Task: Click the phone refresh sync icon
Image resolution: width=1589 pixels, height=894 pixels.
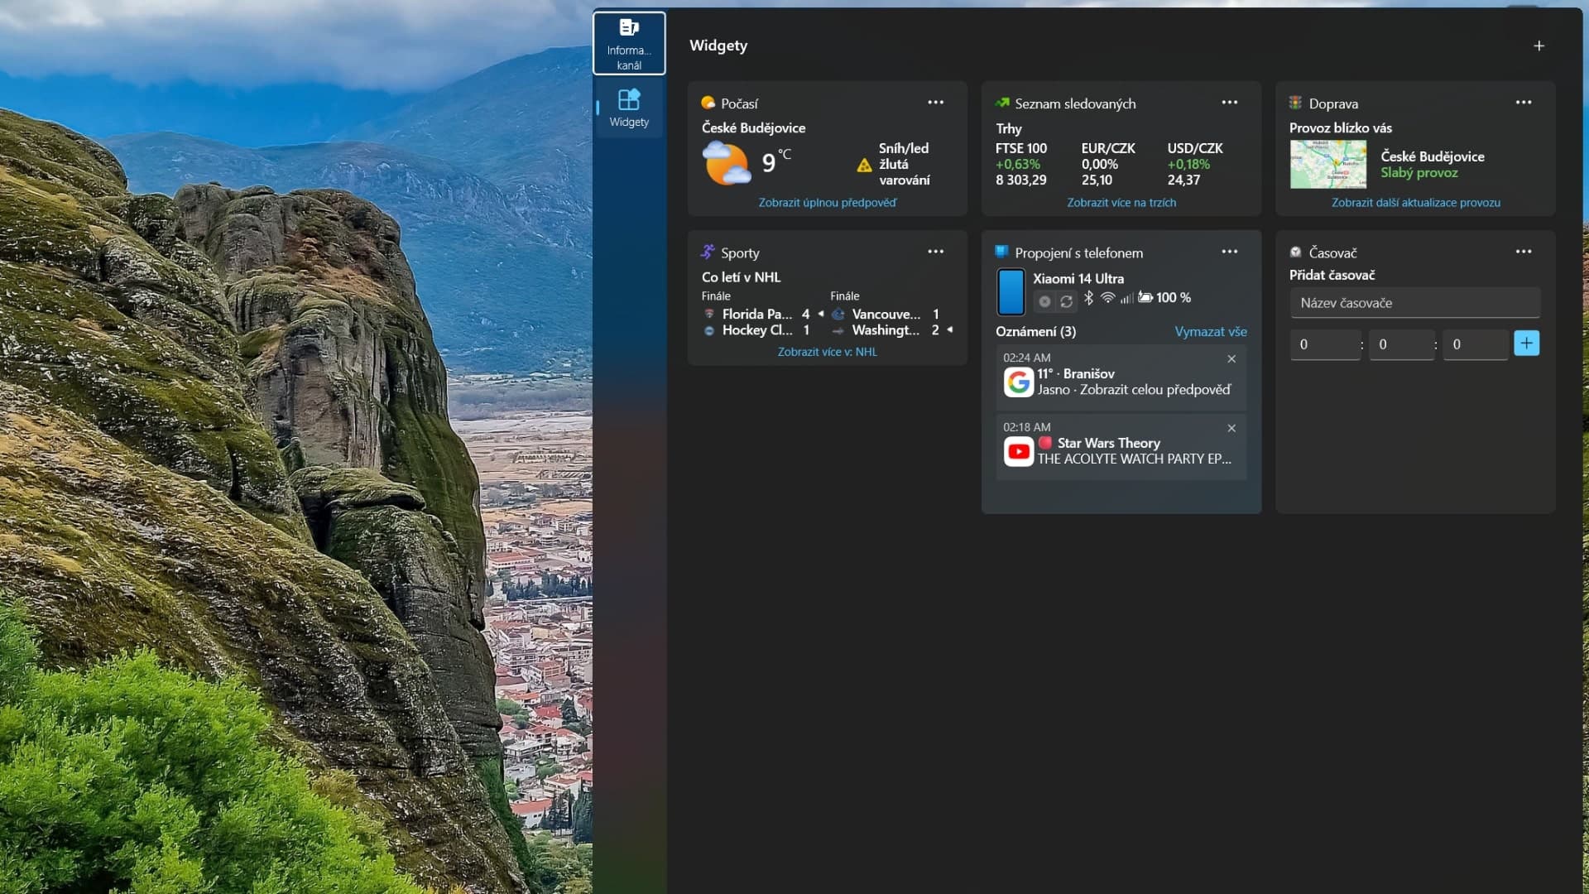Action: pos(1067,302)
